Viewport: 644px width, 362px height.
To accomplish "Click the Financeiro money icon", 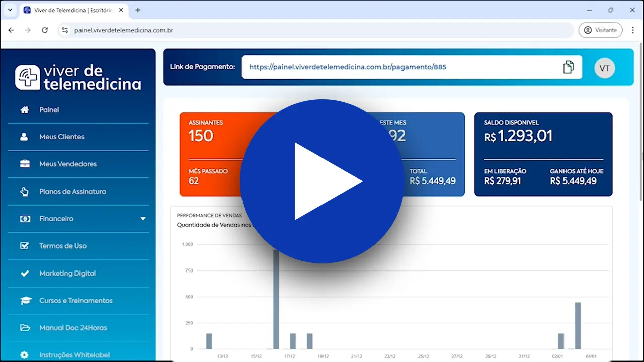I will (24, 219).
